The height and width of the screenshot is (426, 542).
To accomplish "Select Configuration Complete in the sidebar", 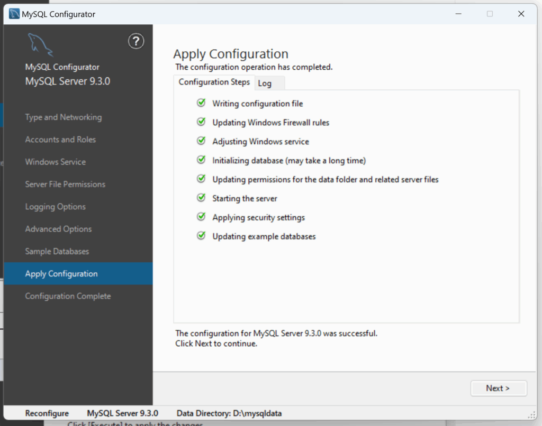I will pos(68,296).
